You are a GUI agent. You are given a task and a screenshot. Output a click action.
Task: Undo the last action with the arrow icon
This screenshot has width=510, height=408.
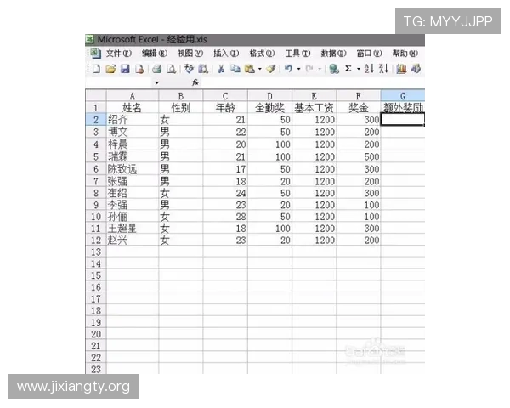click(x=288, y=69)
